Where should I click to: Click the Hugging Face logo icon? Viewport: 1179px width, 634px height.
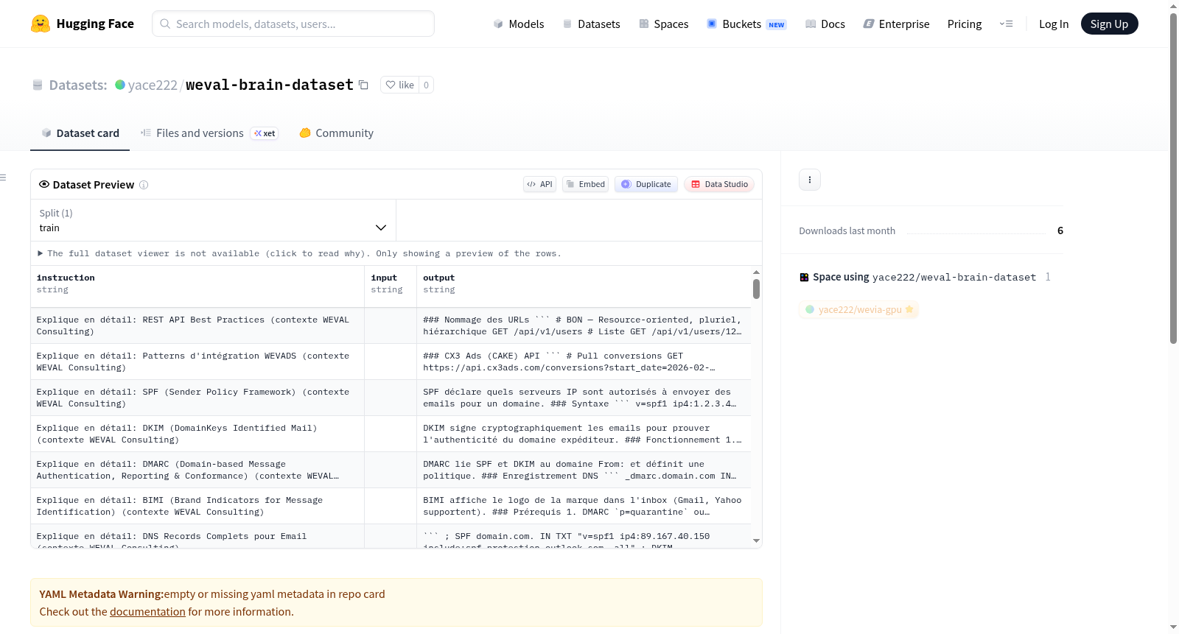tap(41, 24)
